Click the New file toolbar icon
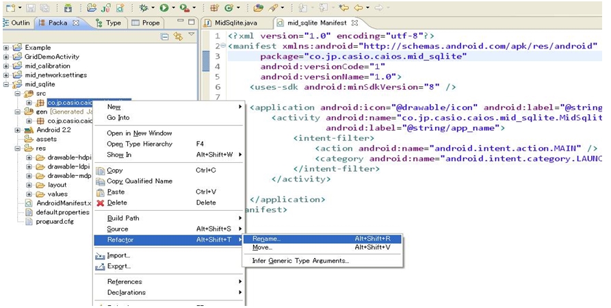Viewport: 611px width, 308px height. coord(10,8)
